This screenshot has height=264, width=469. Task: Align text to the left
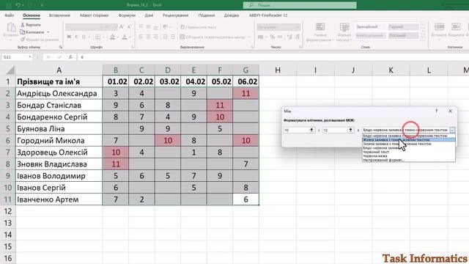click(x=141, y=37)
